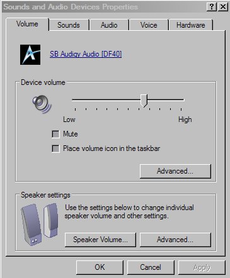Screen dimensions: 230x278
Task: Select the Voice tab
Action: click(x=149, y=25)
